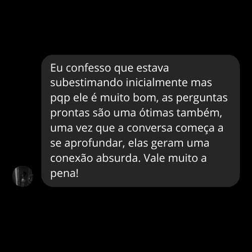252x252 pixels.
Task: Click the word 'também,' in the message
Action: pyautogui.click(x=200, y=113)
